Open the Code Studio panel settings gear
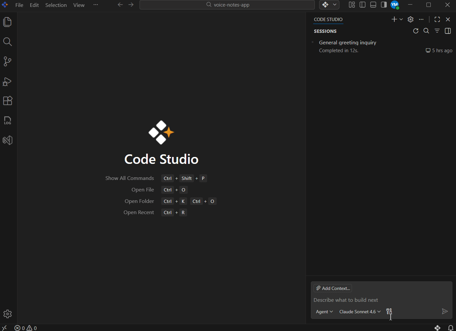The height and width of the screenshot is (331, 456). pyautogui.click(x=410, y=19)
